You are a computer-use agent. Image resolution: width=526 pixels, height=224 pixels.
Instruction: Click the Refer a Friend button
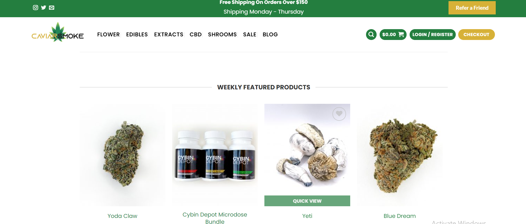[472, 8]
